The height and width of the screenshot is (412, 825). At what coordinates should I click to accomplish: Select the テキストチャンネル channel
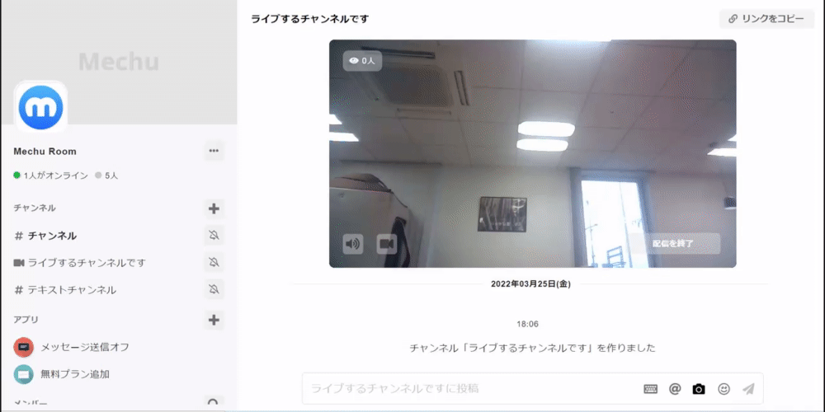click(x=72, y=290)
